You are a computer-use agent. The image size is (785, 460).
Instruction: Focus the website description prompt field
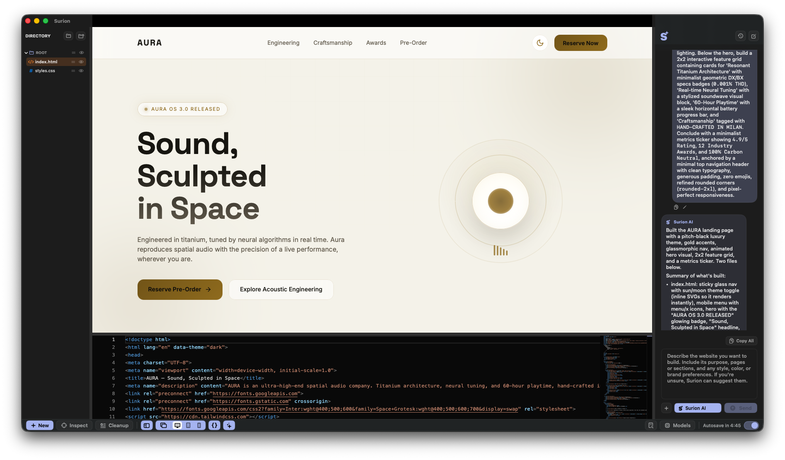[x=709, y=374]
